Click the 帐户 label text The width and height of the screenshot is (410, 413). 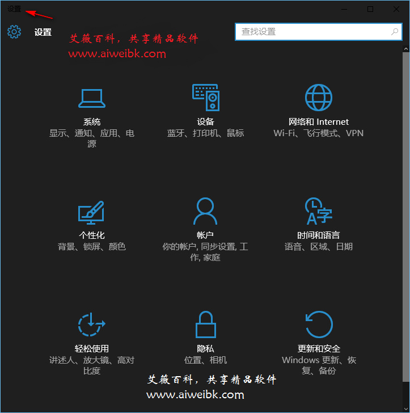[205, 235]
